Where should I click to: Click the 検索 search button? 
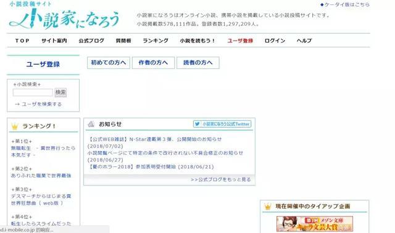click(60, 92)
